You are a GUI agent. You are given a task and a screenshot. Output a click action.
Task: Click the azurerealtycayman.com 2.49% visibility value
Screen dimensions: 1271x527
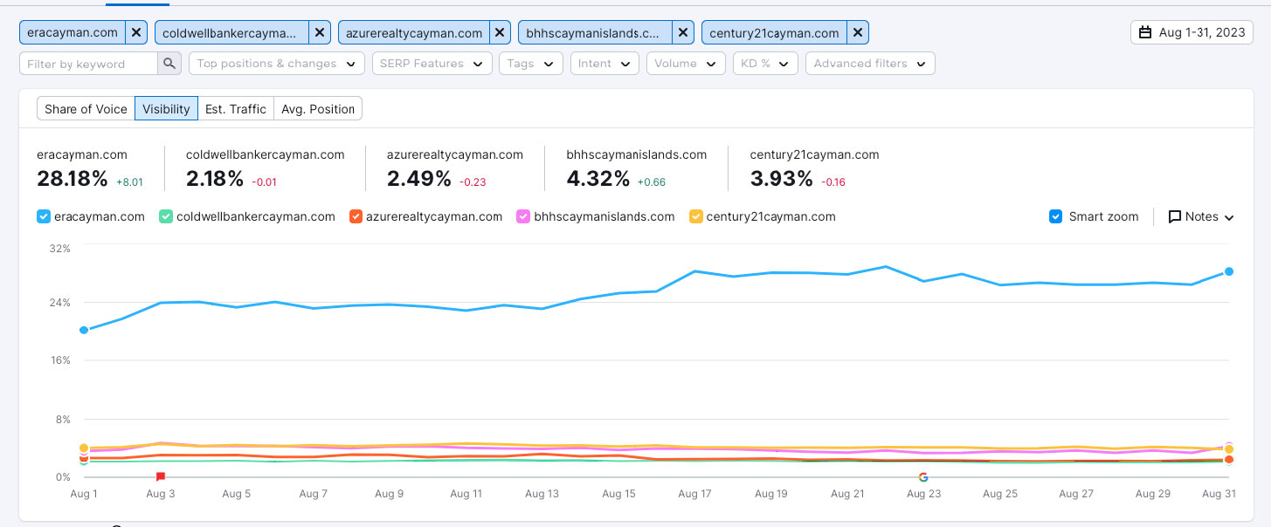tap(419, 179)
